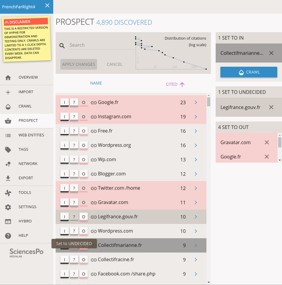Expand details for Legifrance.gouv.fr row

coord(196,217)
